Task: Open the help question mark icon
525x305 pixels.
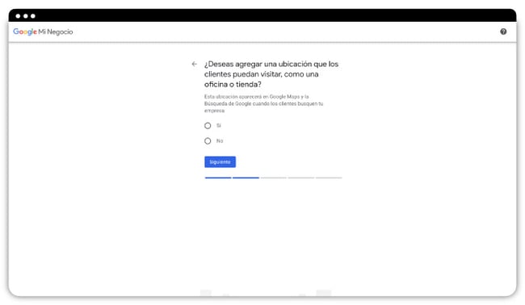Action: pyautogui.click(x=503, y=31)
